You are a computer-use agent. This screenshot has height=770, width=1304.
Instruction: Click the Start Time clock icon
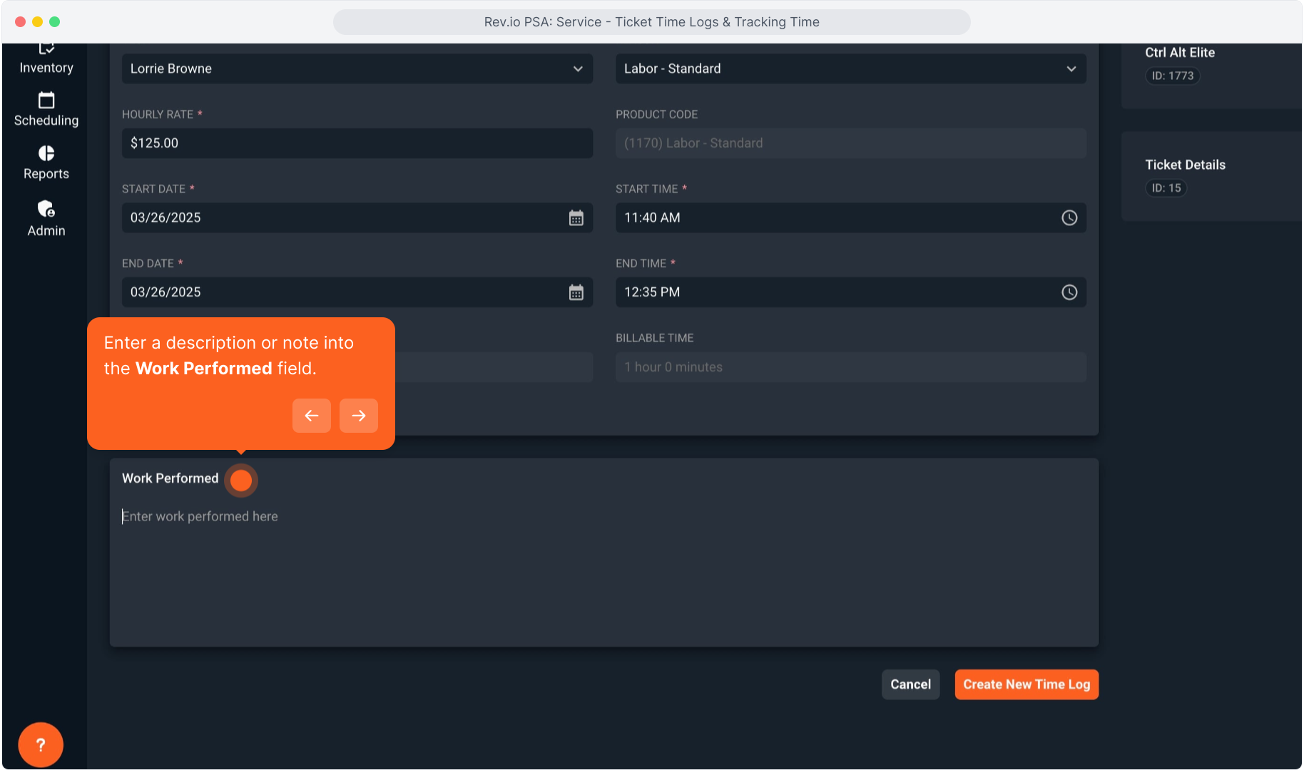1069,218
